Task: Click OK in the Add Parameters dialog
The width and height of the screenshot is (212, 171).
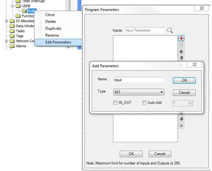Action: coord(184,80)
